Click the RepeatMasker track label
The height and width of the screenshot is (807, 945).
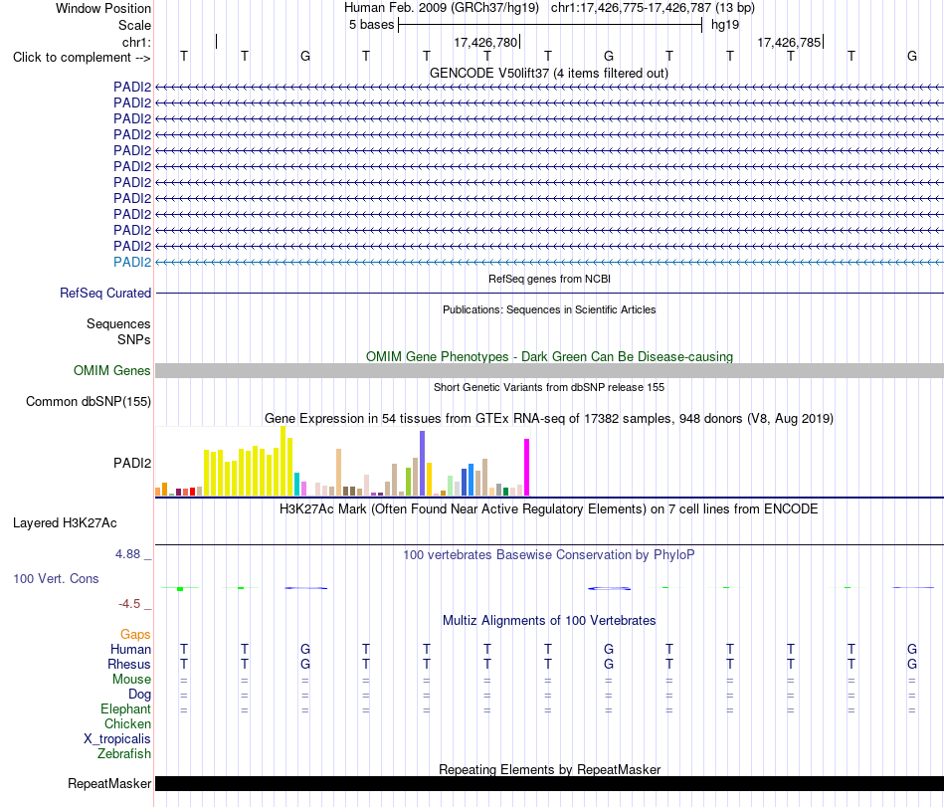click(109, 783)
